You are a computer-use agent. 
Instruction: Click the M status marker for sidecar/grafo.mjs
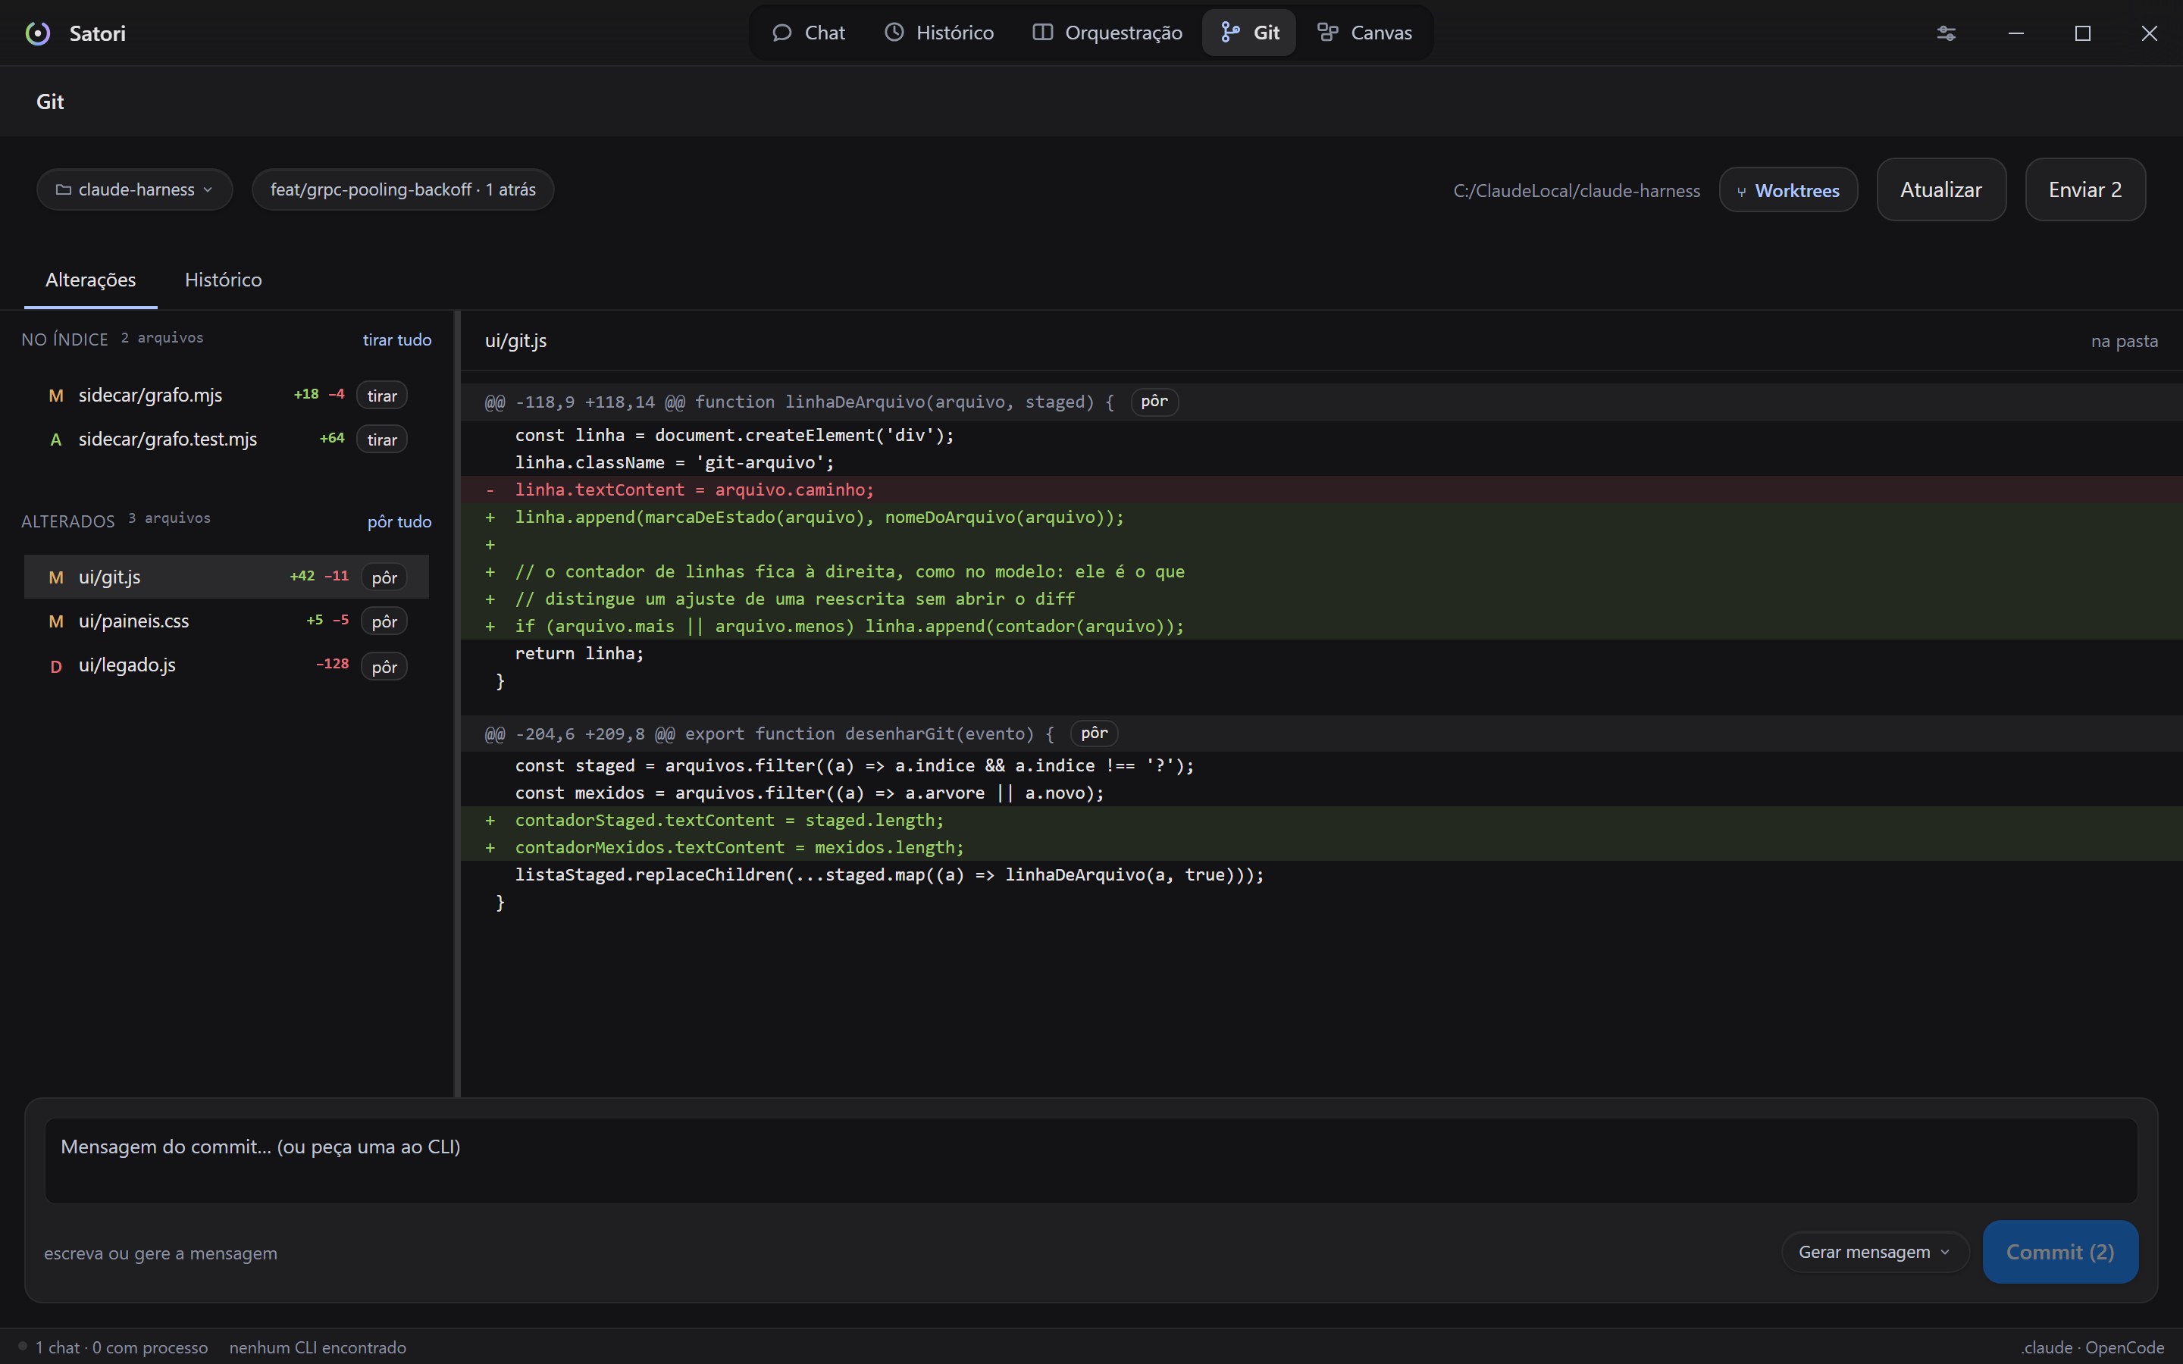coord(56,396)
